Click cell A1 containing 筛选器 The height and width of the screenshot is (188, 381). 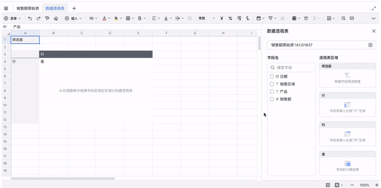coord(25,40)
